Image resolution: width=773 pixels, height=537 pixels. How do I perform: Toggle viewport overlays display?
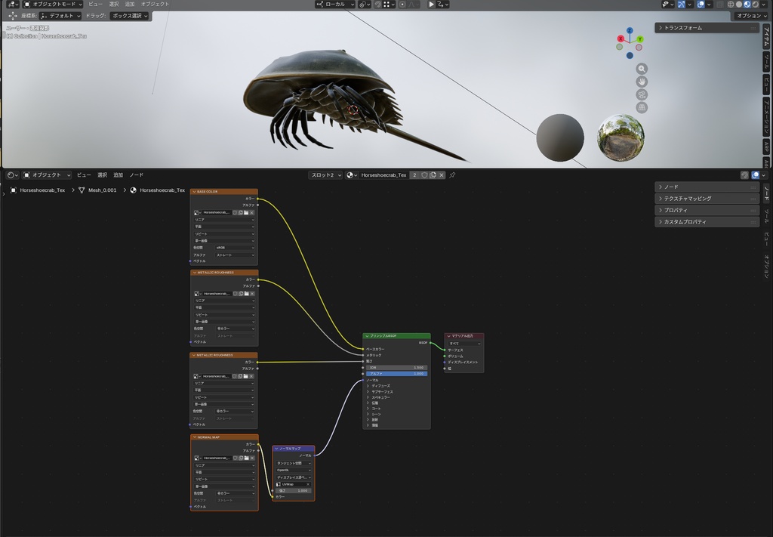[x=701, y=4]
